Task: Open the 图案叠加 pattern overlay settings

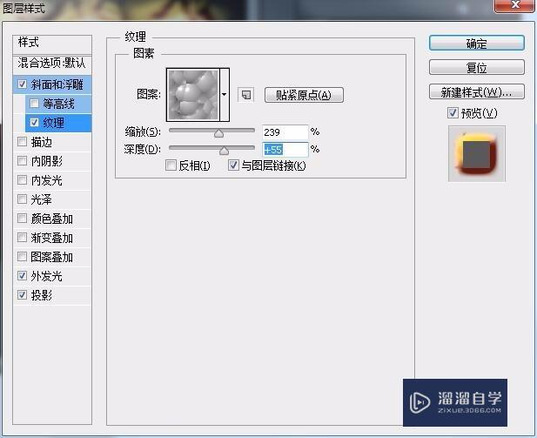Action: [x=51, y=257]
